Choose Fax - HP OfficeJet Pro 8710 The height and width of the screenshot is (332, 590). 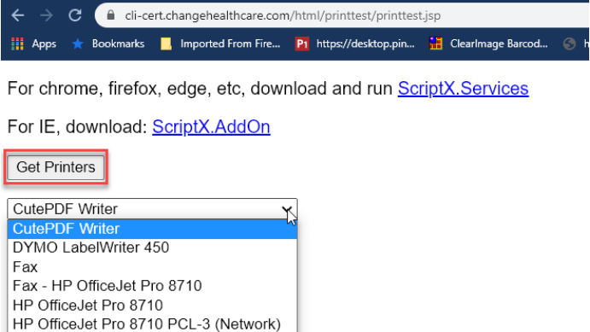tap(152, 286)
